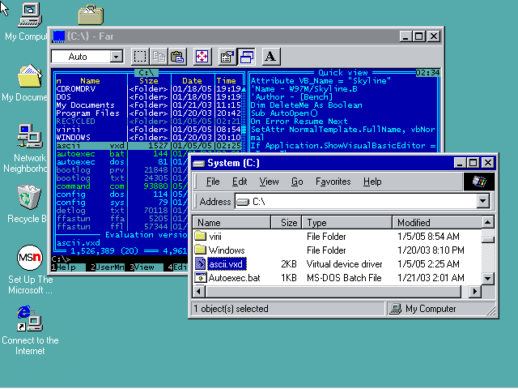Click the Explorer horizontal scrollbar left arrow

pyautogui.click(x=199, y=291)
